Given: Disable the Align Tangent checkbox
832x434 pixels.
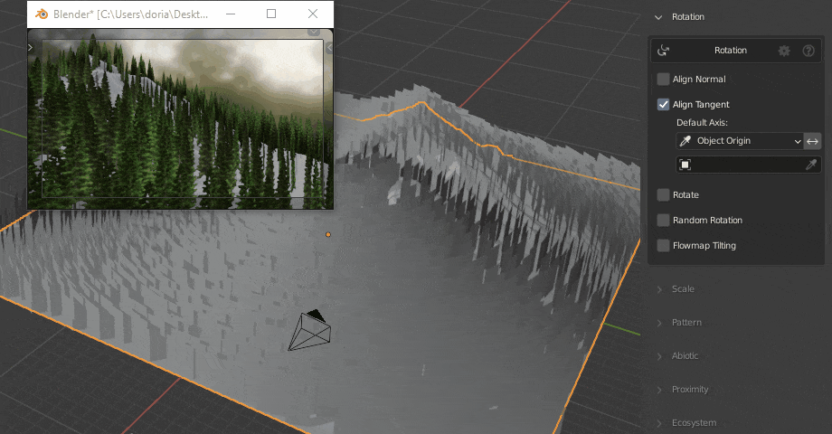Looking at the screenshot, I should coord(663,105).
